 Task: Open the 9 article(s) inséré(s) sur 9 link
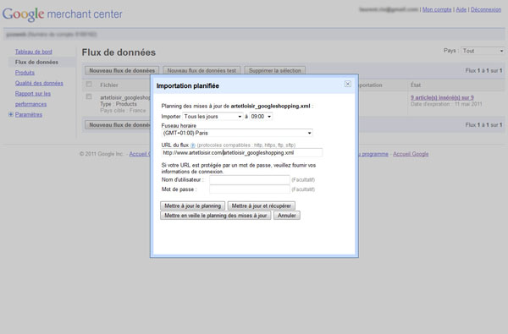coord(442,97)
